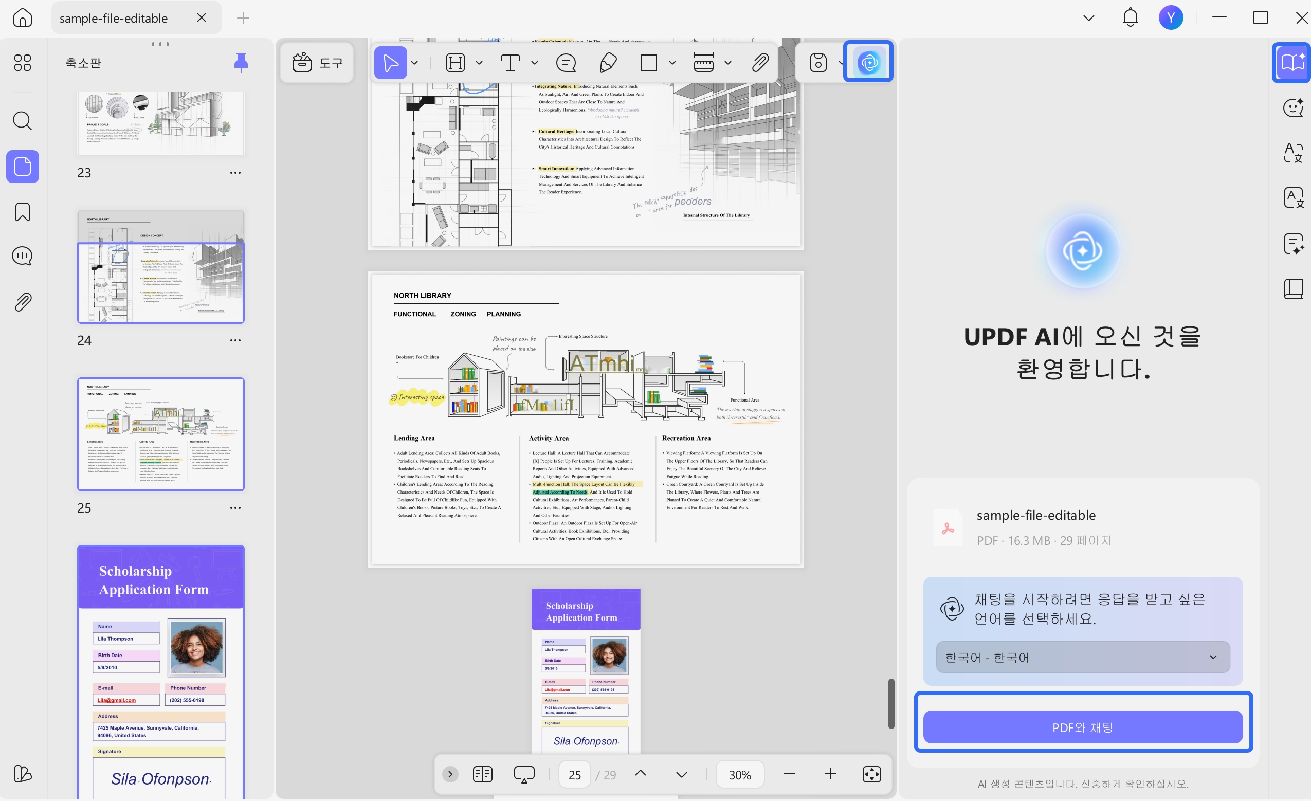
Task: Open the comment annotation tool
Action: (x=566, y=62)
